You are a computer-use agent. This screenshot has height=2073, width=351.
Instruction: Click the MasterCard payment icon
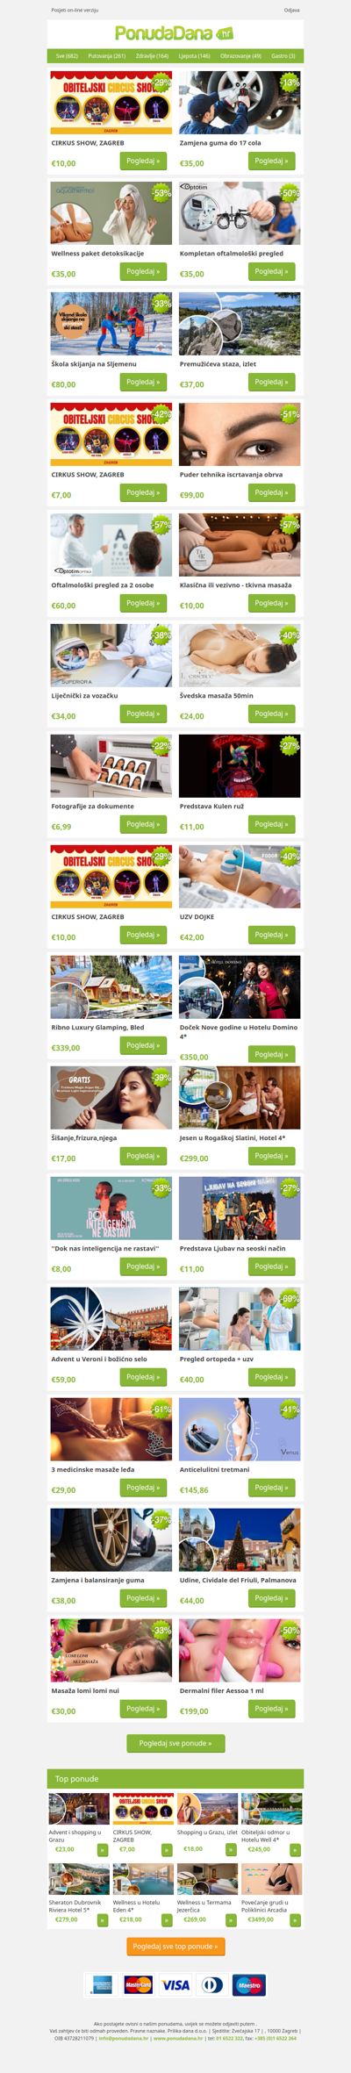tap(139, 1984)
